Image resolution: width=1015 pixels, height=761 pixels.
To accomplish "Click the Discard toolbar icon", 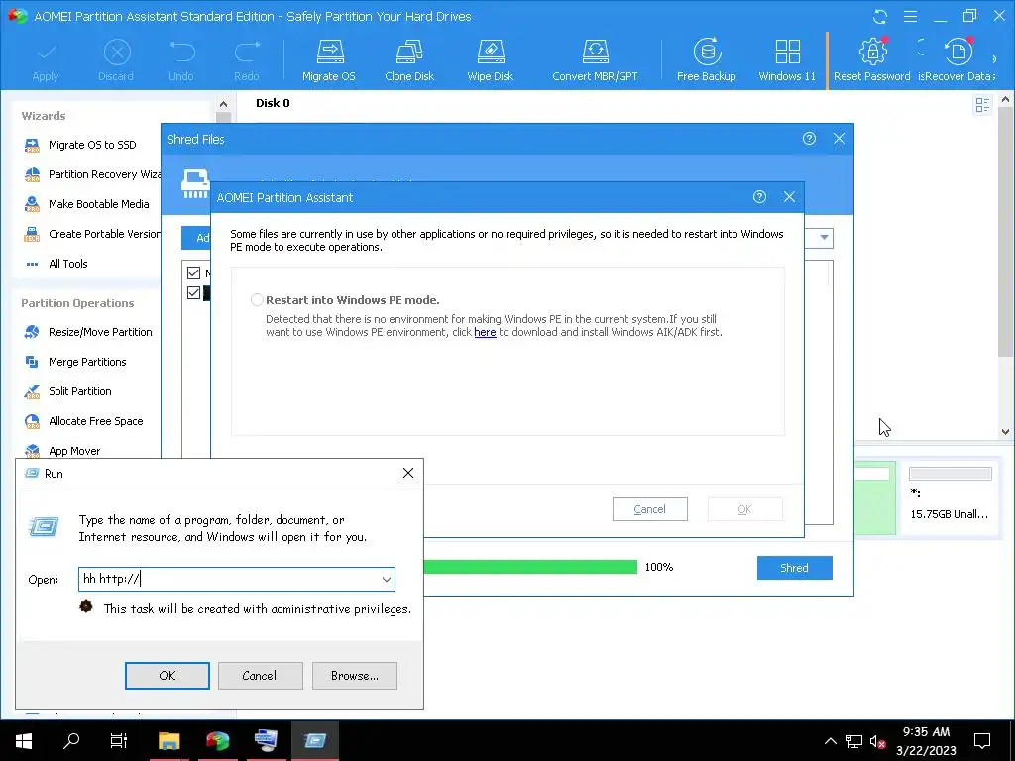I will click(116, 60).
